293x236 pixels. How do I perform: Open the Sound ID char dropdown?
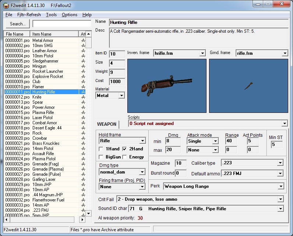280,208
